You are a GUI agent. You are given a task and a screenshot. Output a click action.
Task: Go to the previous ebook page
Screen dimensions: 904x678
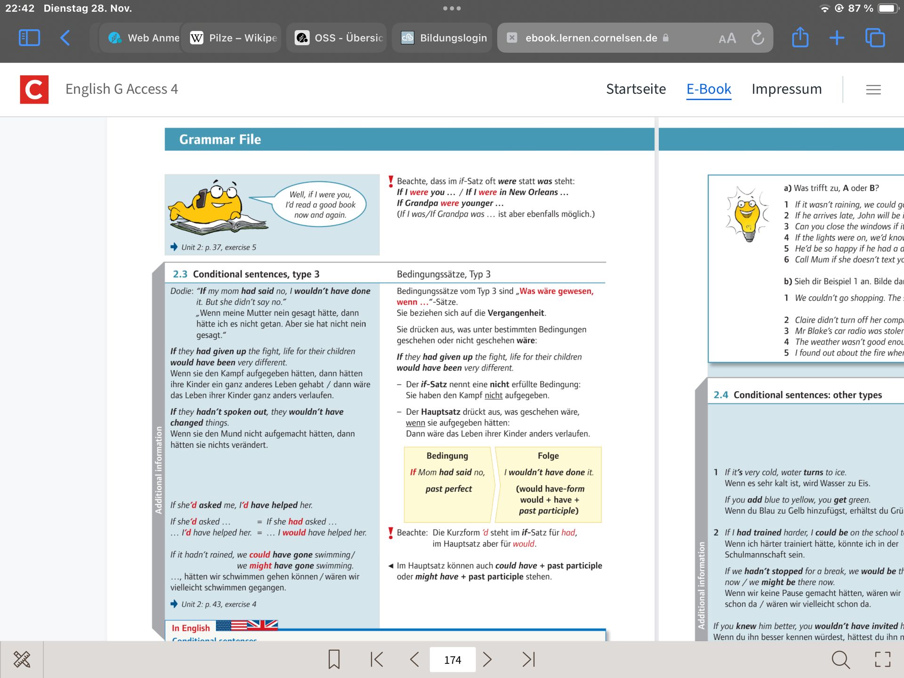click(x=414, y=659)
